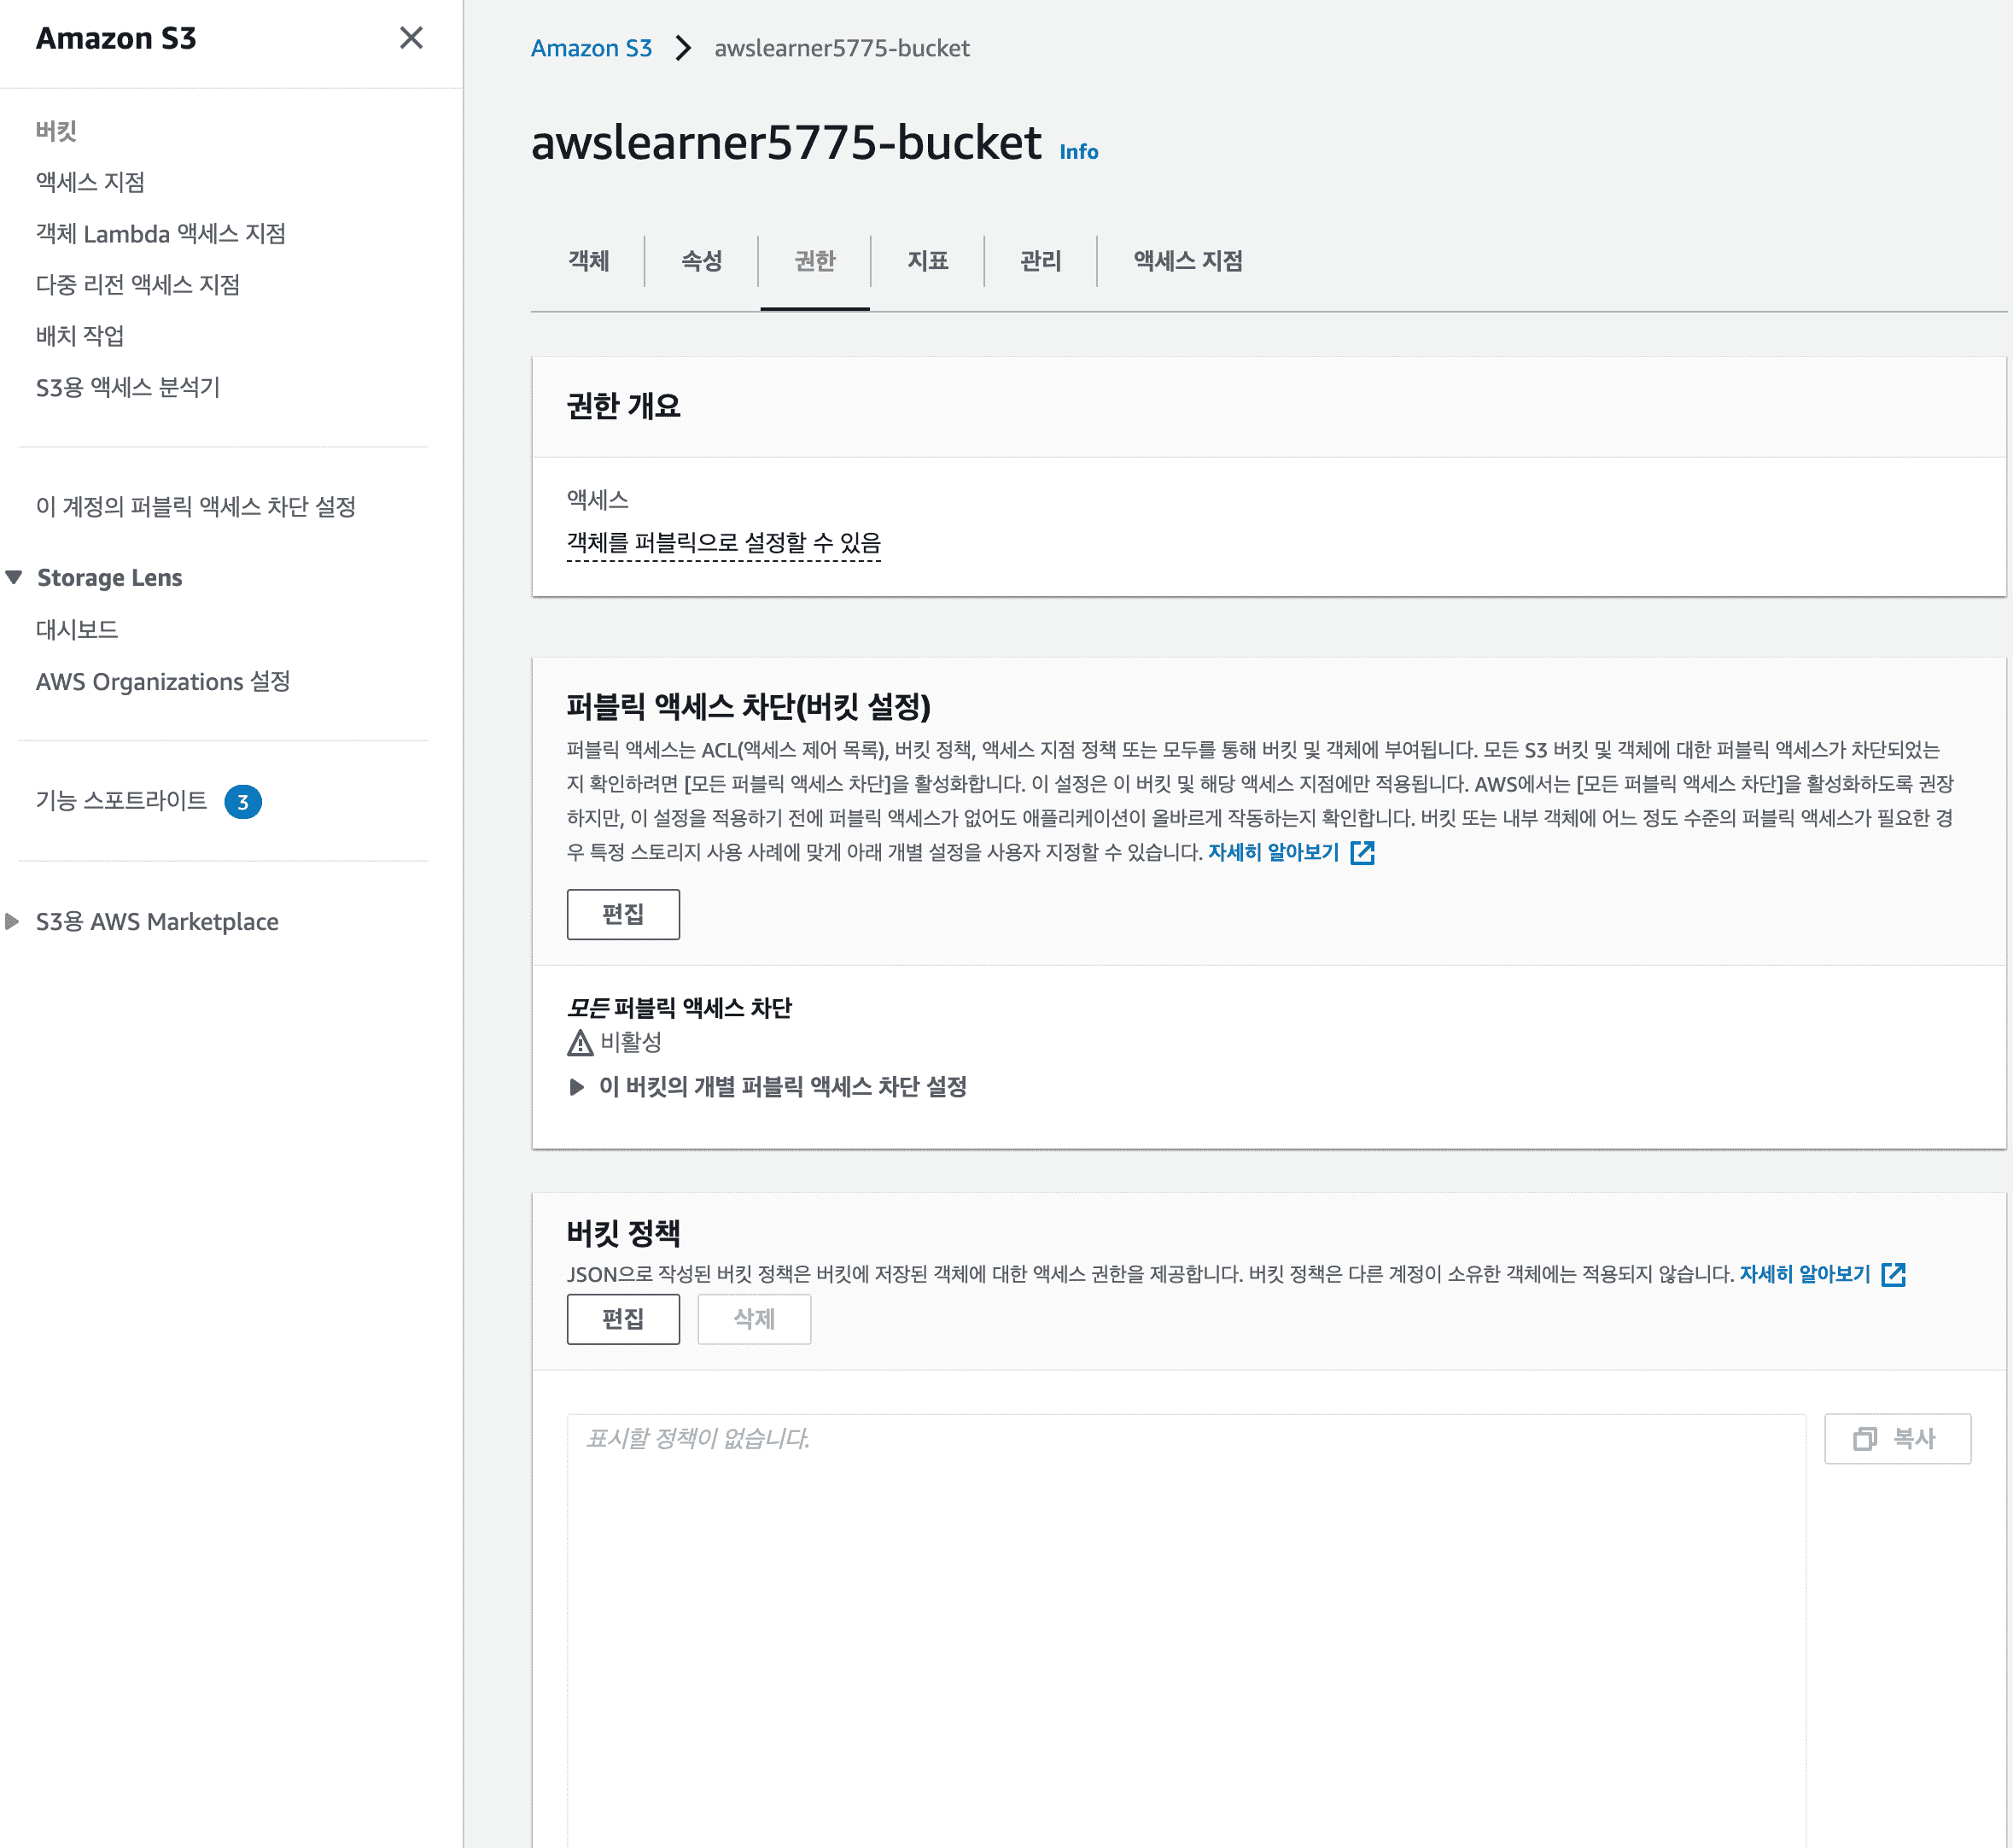
Task: Select 배치 작업 in sidebar
Action: pyautogui.click(x=80, y=336)
